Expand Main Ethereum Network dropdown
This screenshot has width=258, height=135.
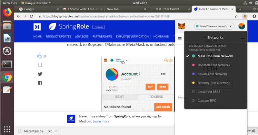[x=214, y=26]
